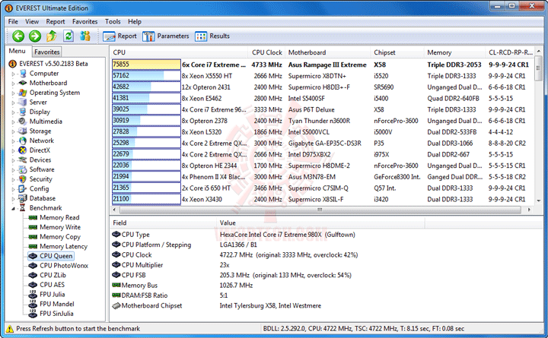Select the DirectX tree icon
548x338 pixels.
coord(23,150)
